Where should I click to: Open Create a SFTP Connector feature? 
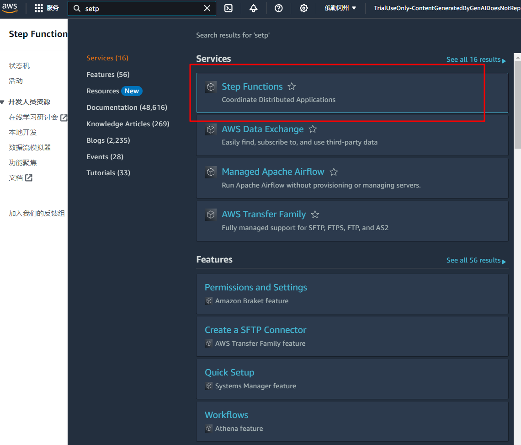point(255,330)
